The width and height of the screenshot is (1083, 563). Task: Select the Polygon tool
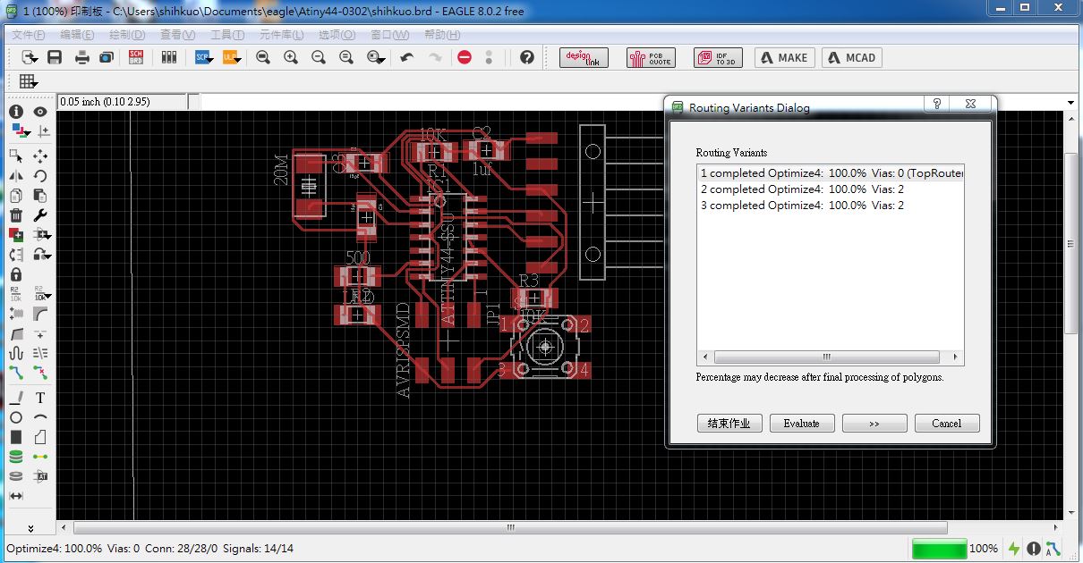pos(38,436)
